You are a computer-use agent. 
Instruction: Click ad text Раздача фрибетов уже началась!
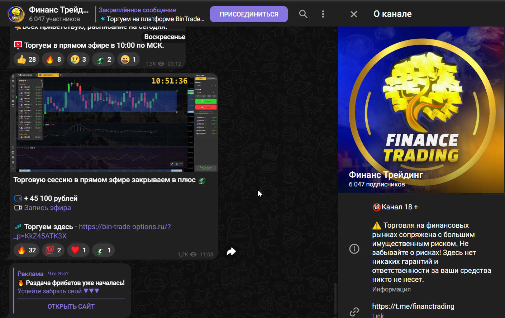[75, 283]
